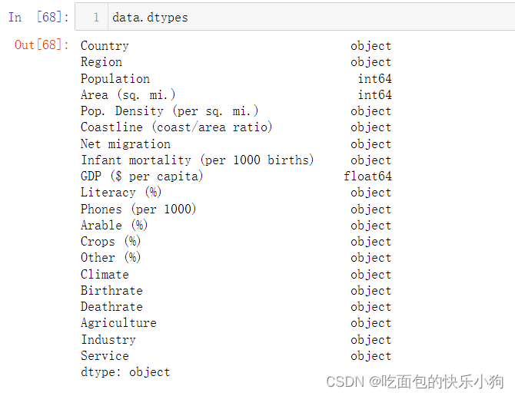
Task: Click Coastline (coast/area ratio) text
Action: click(x=176, y=127)
